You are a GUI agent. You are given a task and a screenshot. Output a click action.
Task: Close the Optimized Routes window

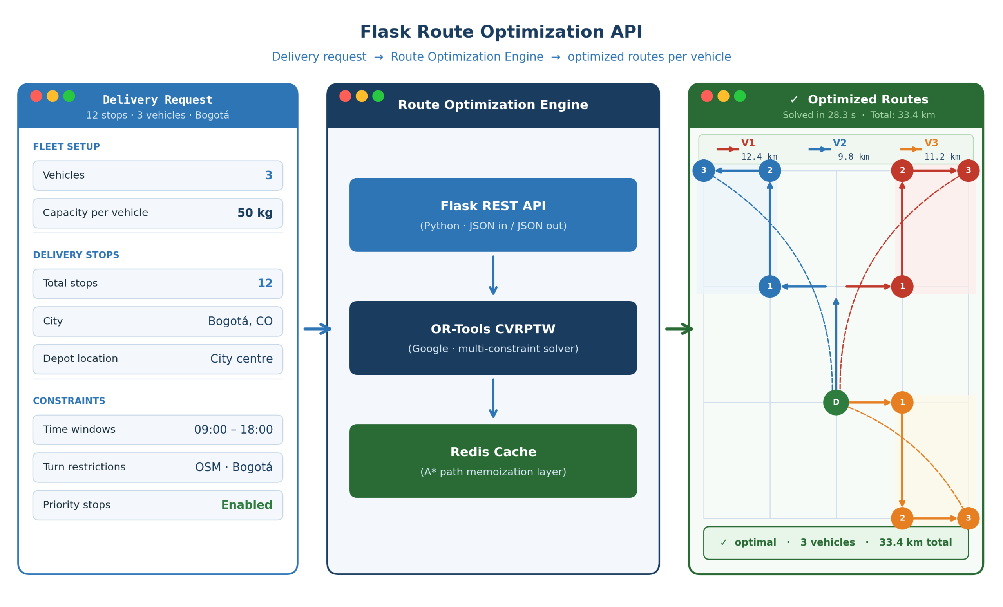pos(707,96)
